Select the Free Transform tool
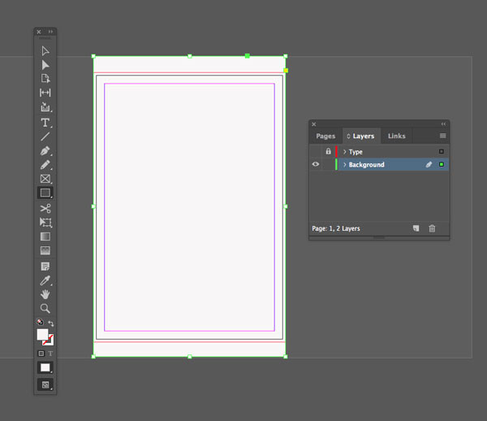The image size is (487, 421). pos(45,223)
